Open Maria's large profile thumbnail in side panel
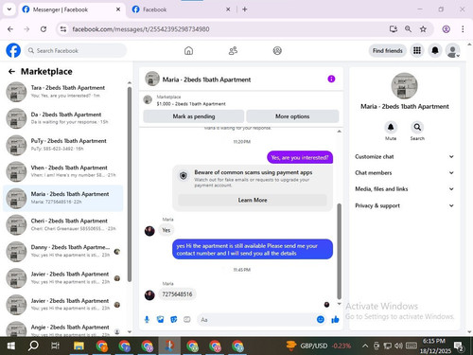 point(405,86)
